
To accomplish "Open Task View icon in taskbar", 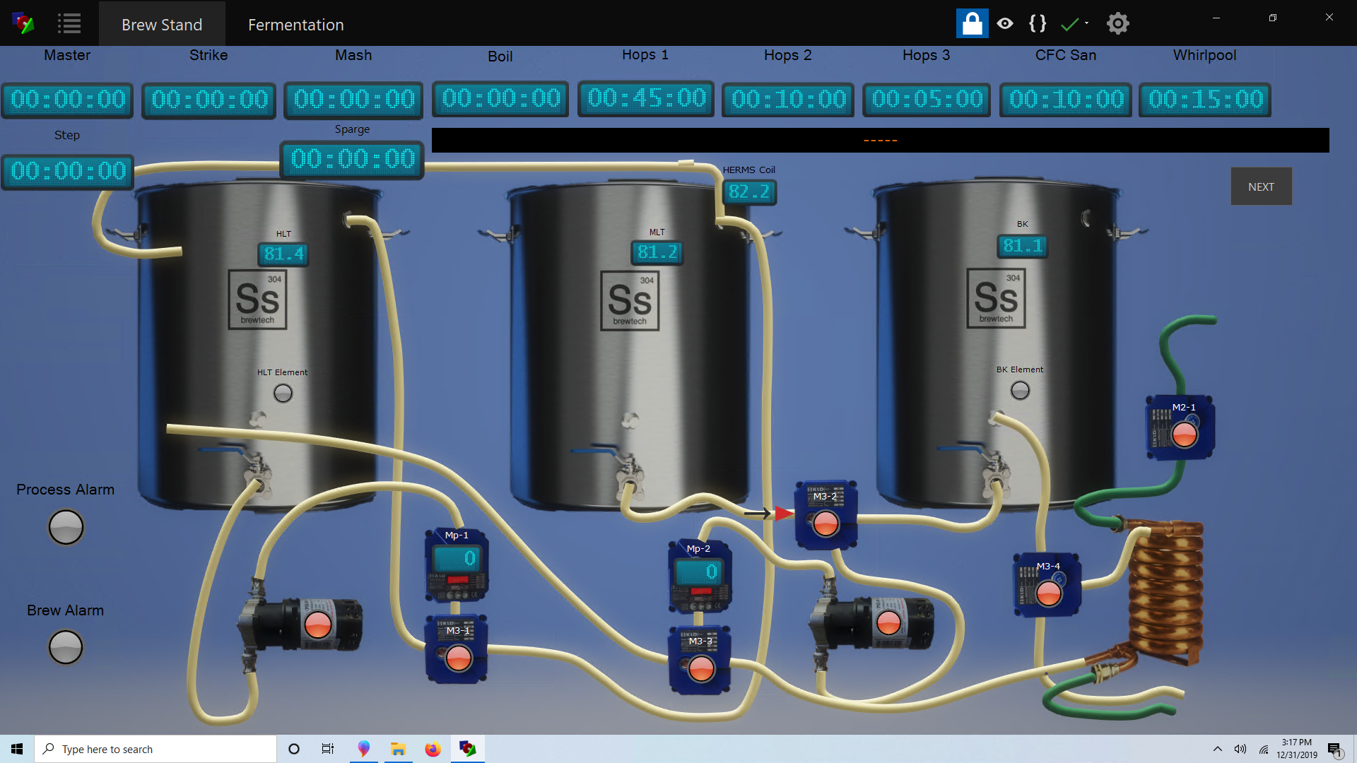I will click(328, 749).
